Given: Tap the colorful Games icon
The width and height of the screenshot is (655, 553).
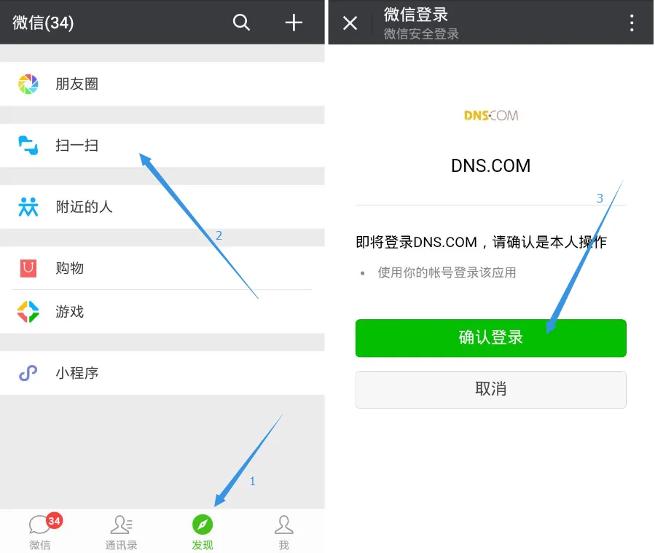Looking at the screenshot, I should pyautogui.click(x=28, y=312).
